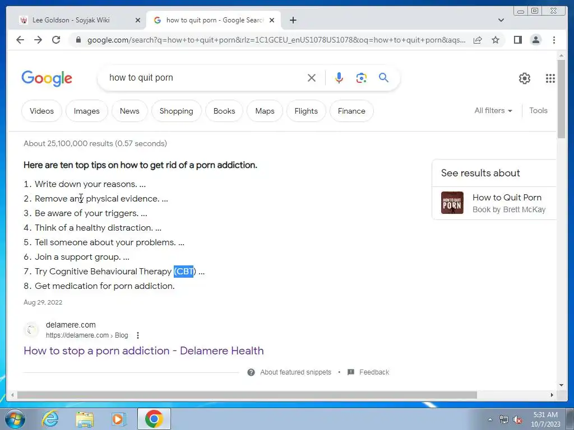Click the browser forward arrow

[38, 40]
